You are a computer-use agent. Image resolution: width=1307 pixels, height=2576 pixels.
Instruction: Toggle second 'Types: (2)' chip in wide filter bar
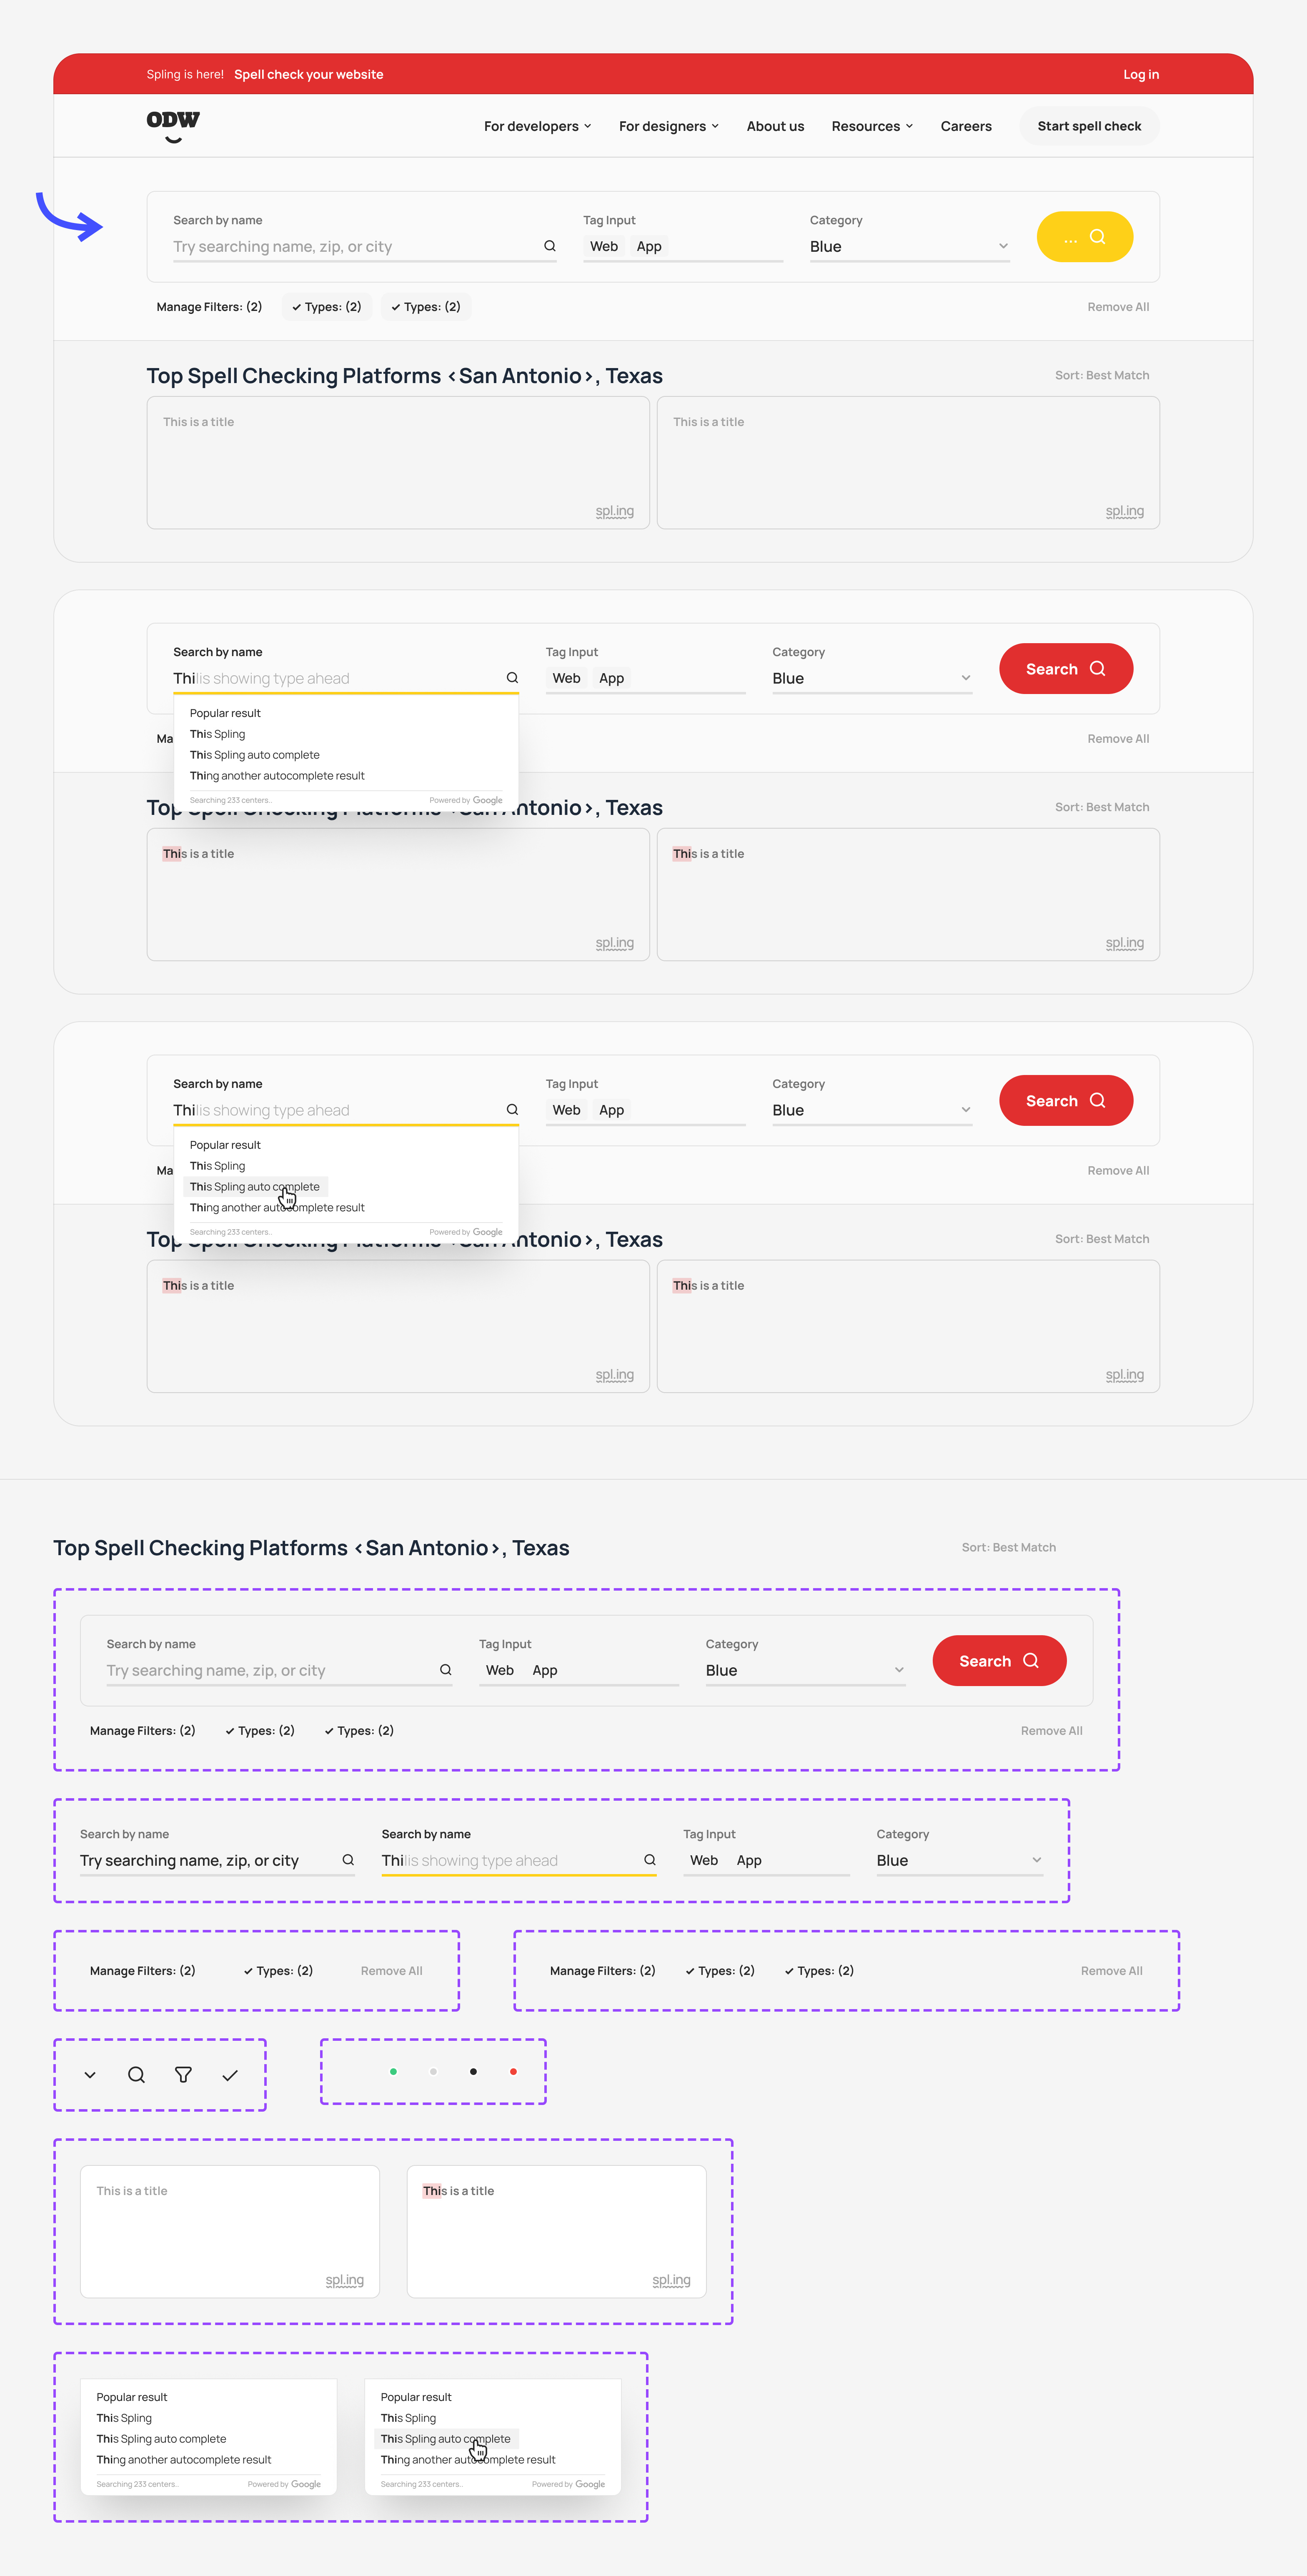pos(819,1971)
